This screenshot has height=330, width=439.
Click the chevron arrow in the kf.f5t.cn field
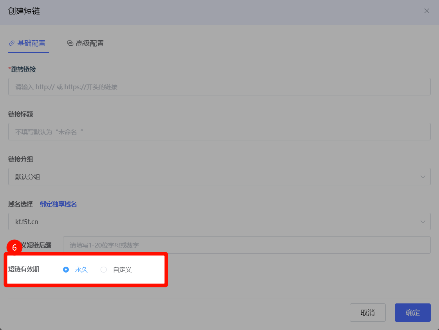(x=423, y=222)
